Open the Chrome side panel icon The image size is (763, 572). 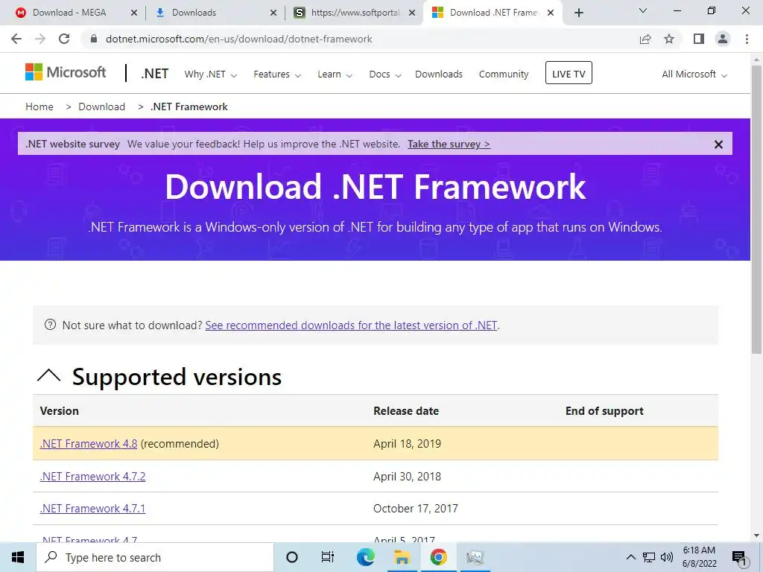699,39
